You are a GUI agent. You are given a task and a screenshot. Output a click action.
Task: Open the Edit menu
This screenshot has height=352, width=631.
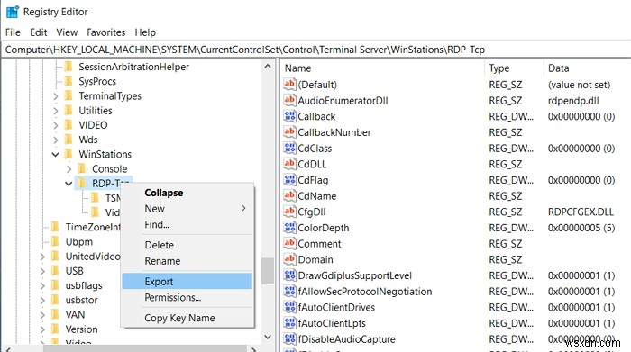pyautogui.click(x=38, y=32)
